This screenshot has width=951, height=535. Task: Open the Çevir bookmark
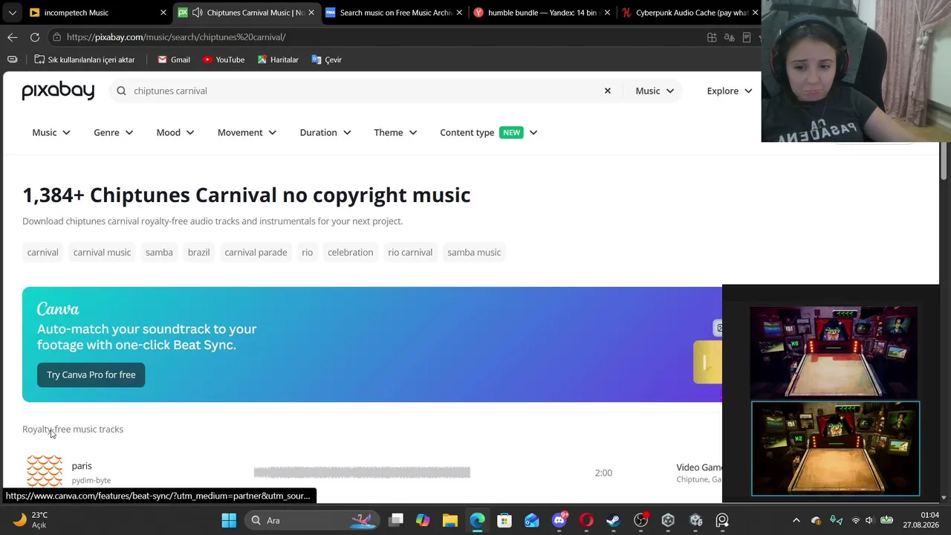[x=327, y=59]
